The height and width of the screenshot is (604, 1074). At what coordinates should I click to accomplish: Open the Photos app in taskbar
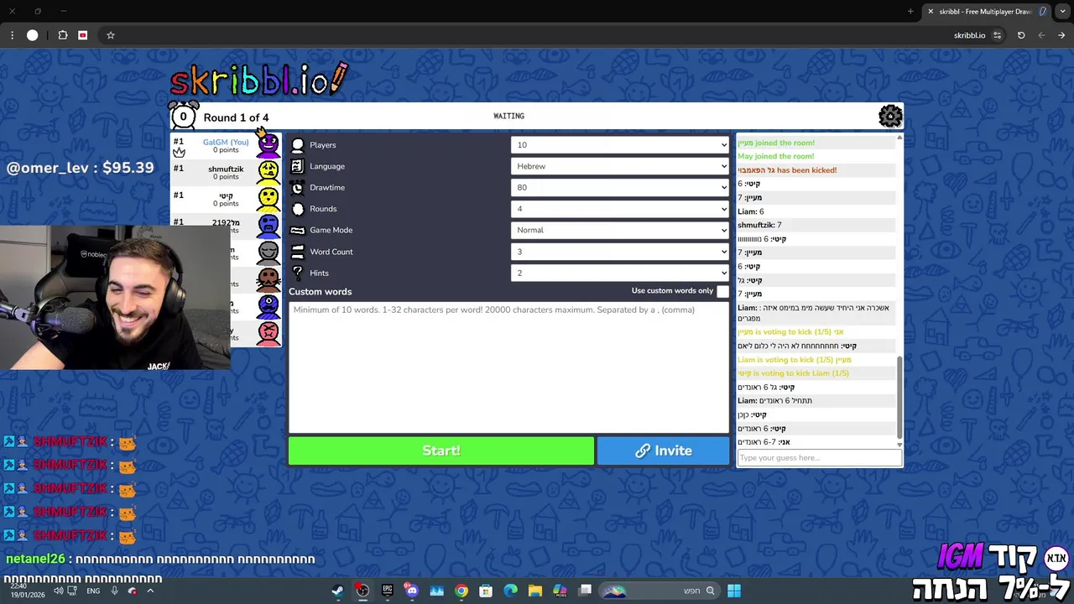tap(436, 591)
